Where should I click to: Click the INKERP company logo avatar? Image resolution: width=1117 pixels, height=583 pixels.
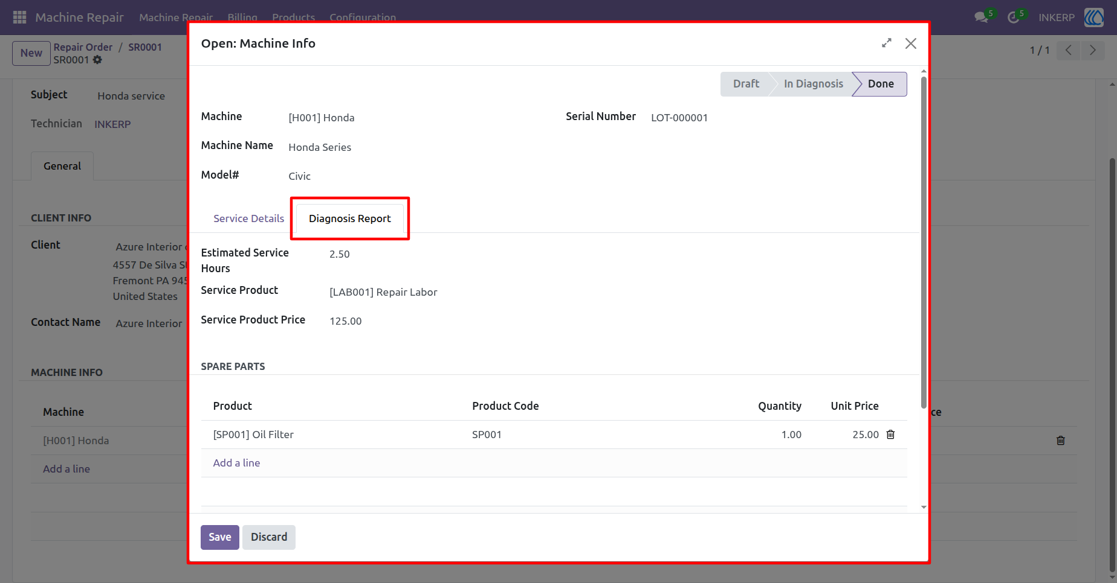click(x=1094, y=18)
